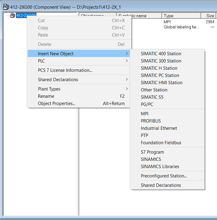Insert a Foundation Fieldbus network
This screenshot has height=220, width=217.
pyautogui.click(x=167, y=143)
